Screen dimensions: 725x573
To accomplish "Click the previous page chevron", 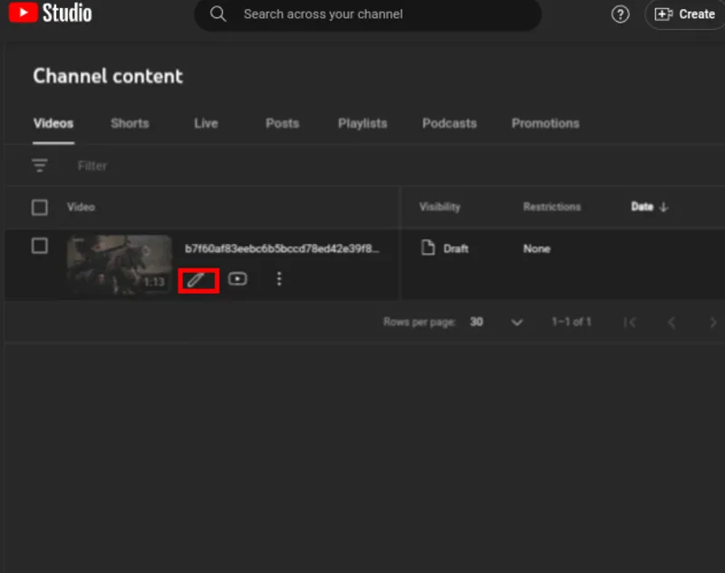I will [672, 323].
